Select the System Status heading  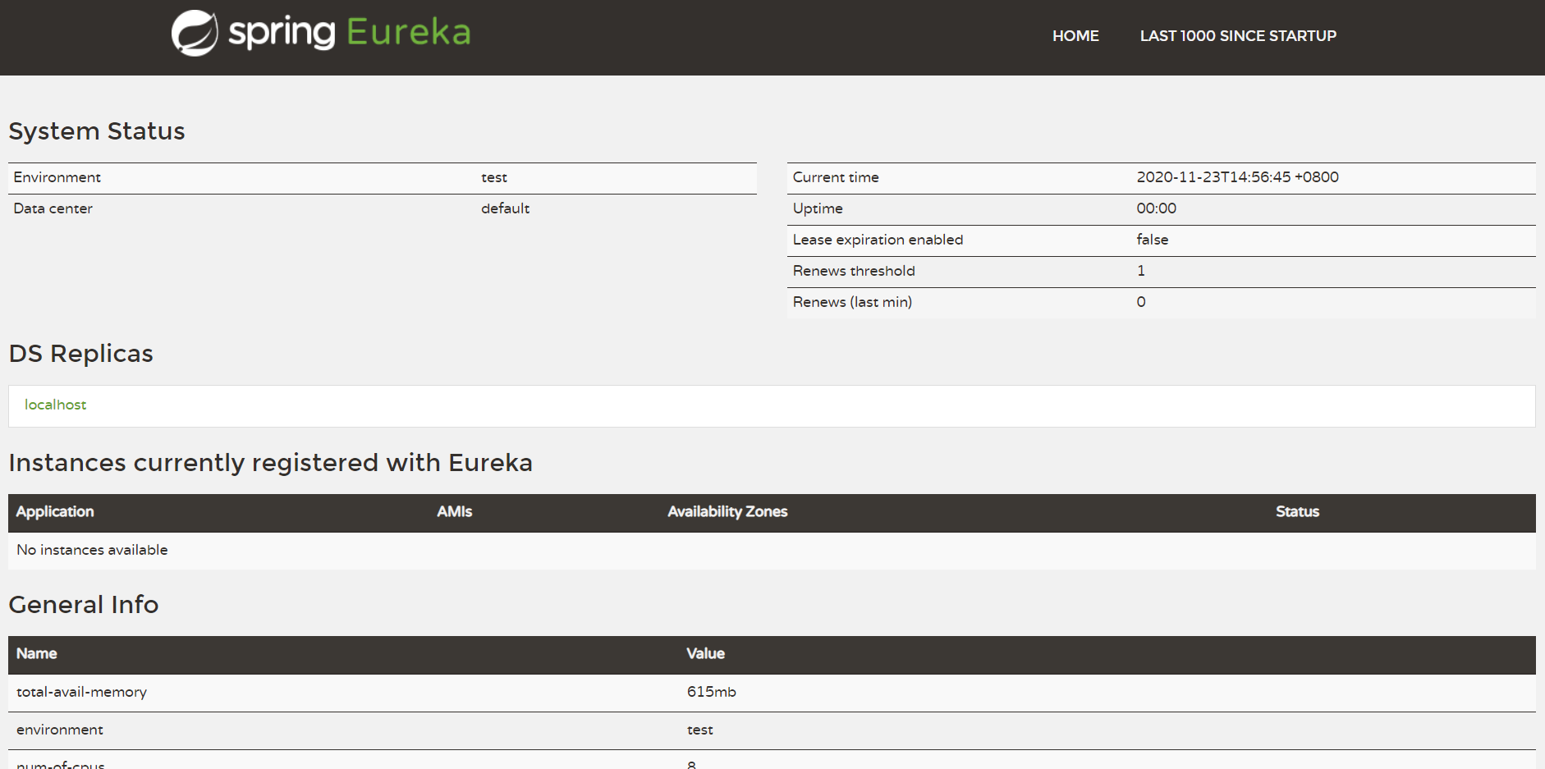97,131
